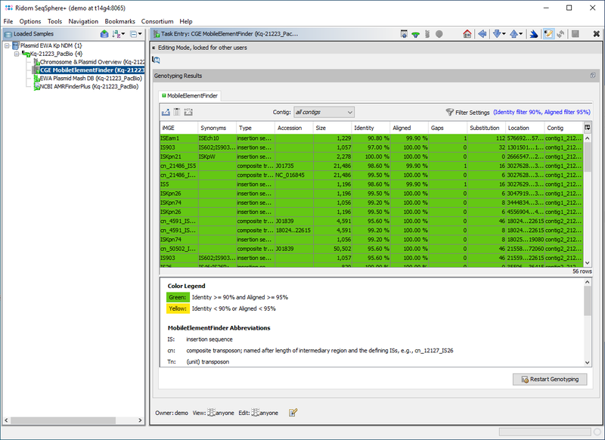Click the refresh arrows icon on the toolbar

click(560, 34)
